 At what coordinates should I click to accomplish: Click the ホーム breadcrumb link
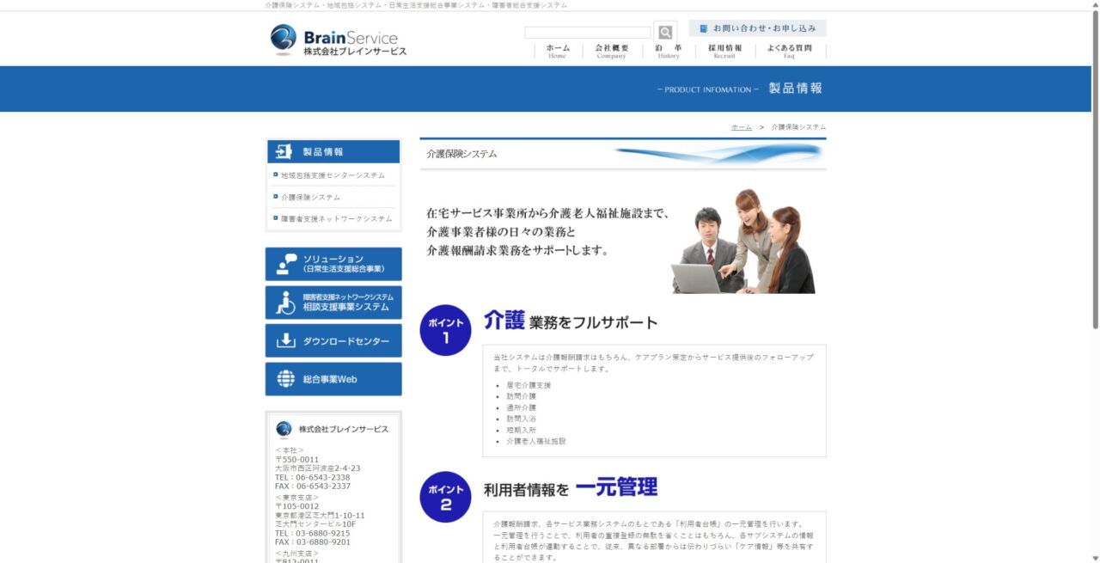741,127
